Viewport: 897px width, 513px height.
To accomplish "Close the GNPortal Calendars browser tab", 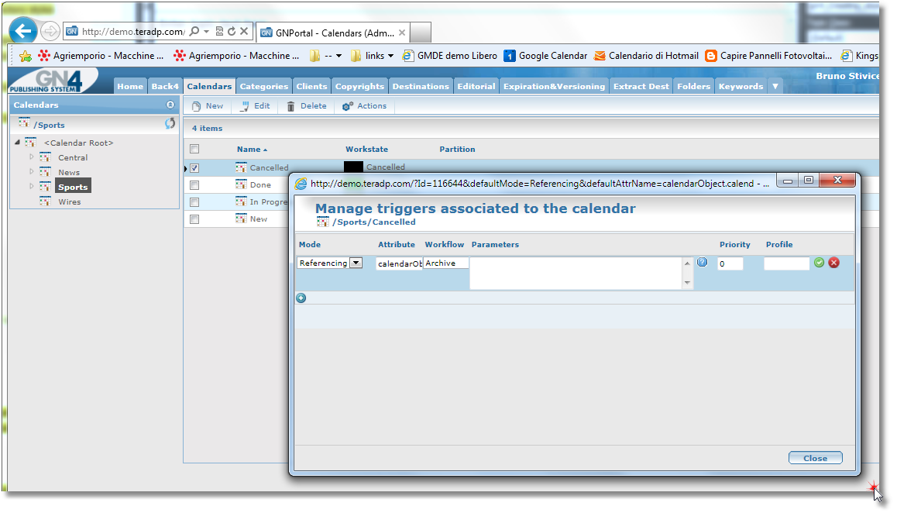I will 402,33.
